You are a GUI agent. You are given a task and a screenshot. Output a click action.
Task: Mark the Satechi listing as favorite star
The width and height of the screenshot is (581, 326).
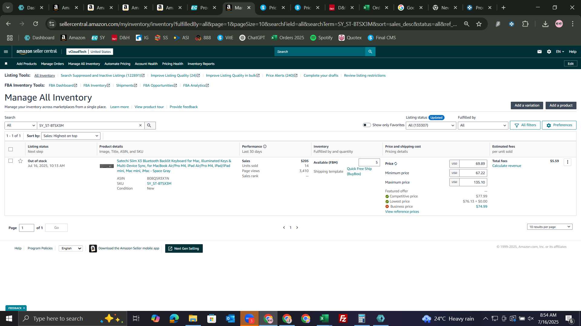tap(20, 161)
